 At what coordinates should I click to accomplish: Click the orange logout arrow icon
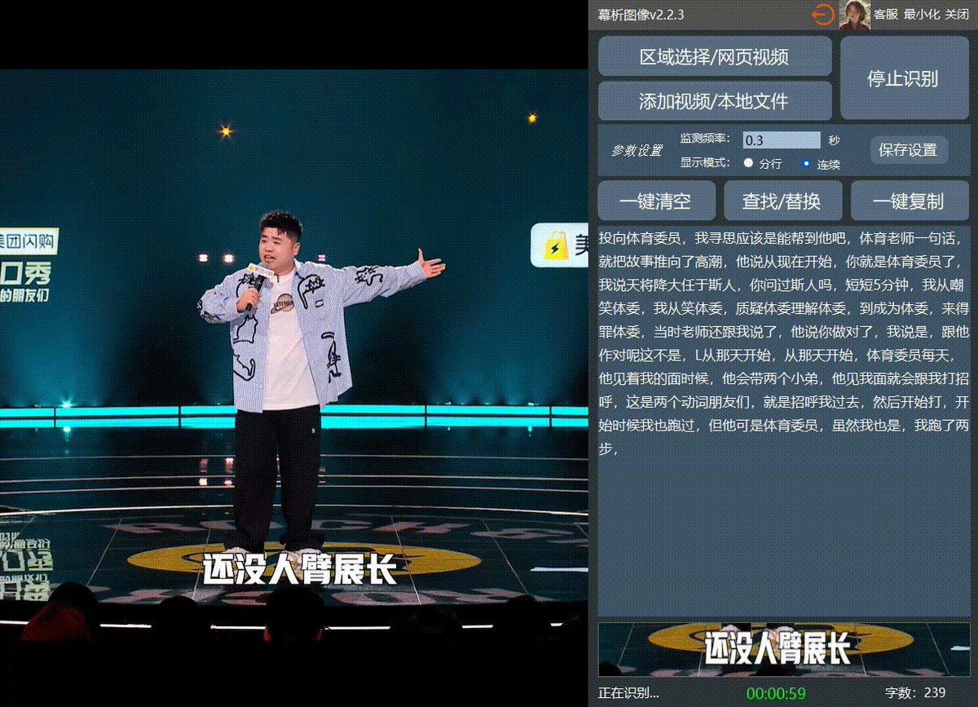[x=823, y=15]
